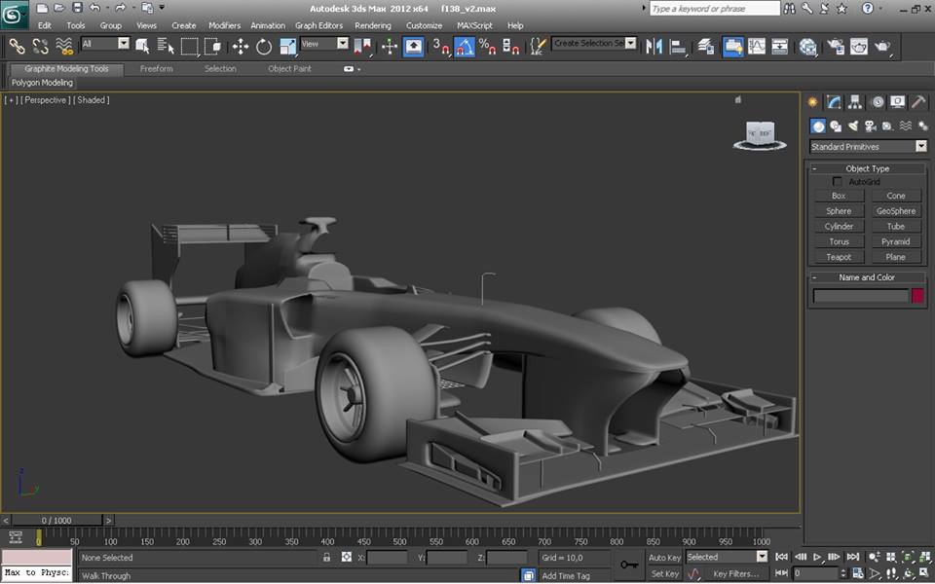Click the Use Pivot Point Center icon

click(x=362, y=46)
